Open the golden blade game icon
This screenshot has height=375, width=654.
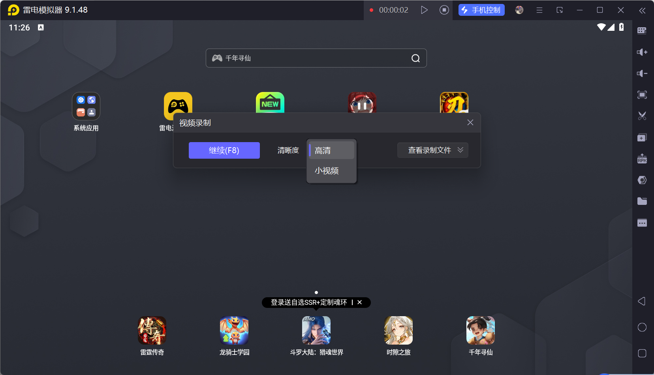[454, 103]
